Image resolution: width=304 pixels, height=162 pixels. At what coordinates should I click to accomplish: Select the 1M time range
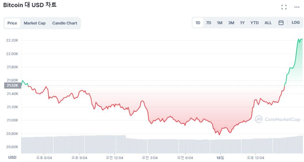[x=220, y=23]
